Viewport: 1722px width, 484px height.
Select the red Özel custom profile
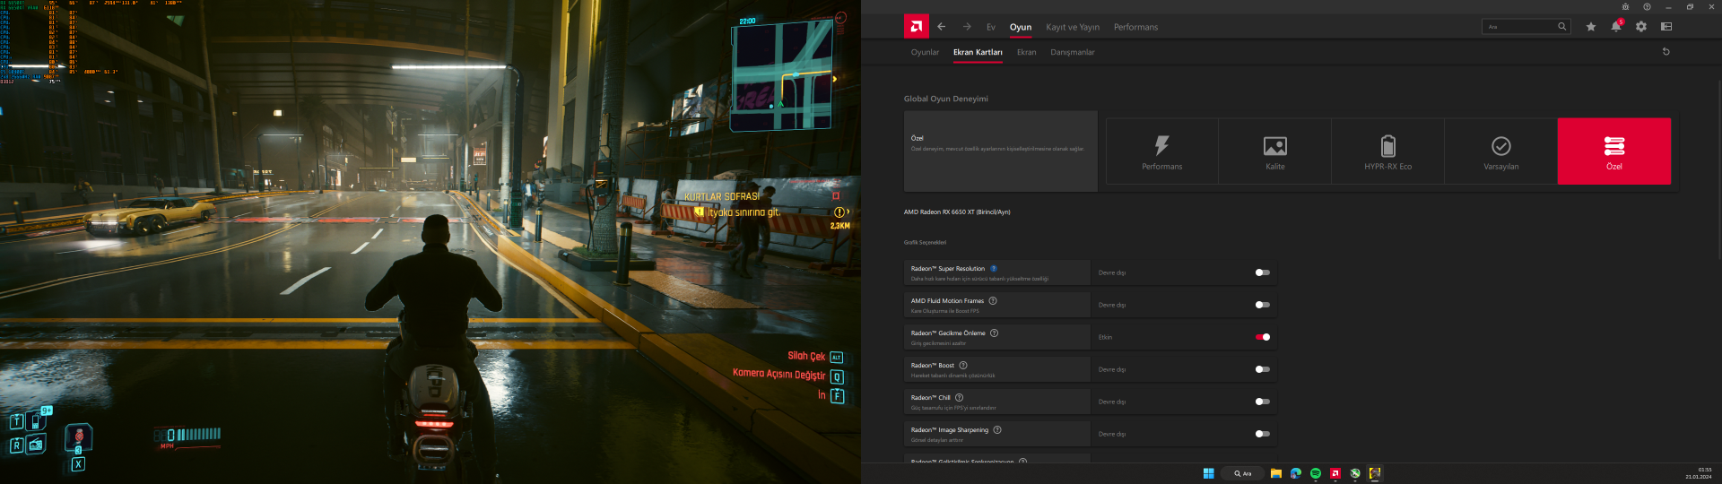point(1614,151)
